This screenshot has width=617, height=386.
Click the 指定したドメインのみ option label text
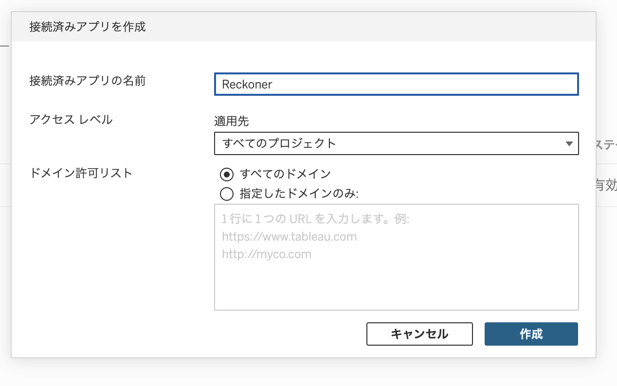pyautogui.click(x=299, y=194)
